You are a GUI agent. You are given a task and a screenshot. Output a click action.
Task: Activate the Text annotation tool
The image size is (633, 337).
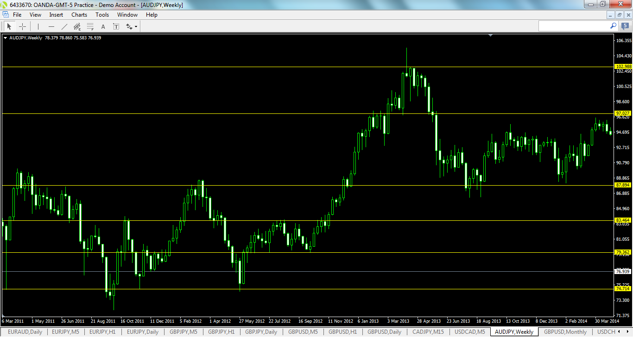point(103,26)
